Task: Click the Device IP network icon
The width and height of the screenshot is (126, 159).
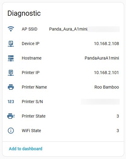Action: click(11, 44)
